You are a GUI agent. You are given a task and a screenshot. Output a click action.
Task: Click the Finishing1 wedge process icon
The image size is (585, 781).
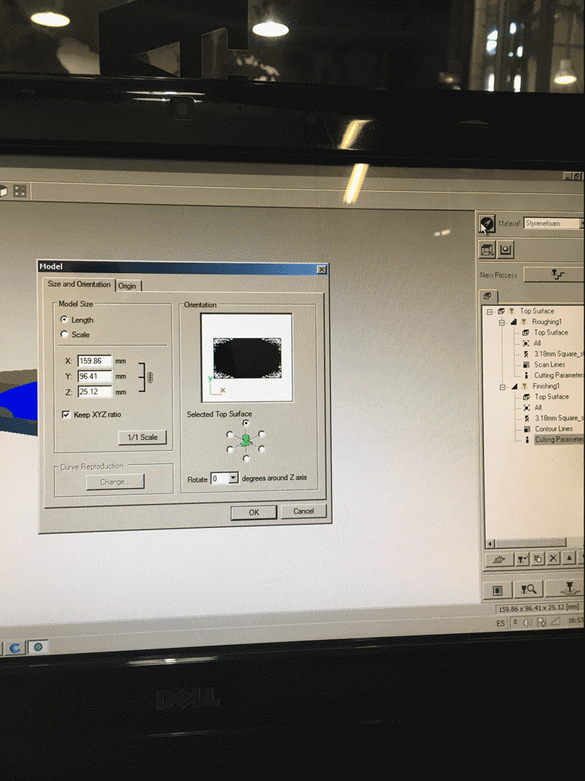[514, 386]
